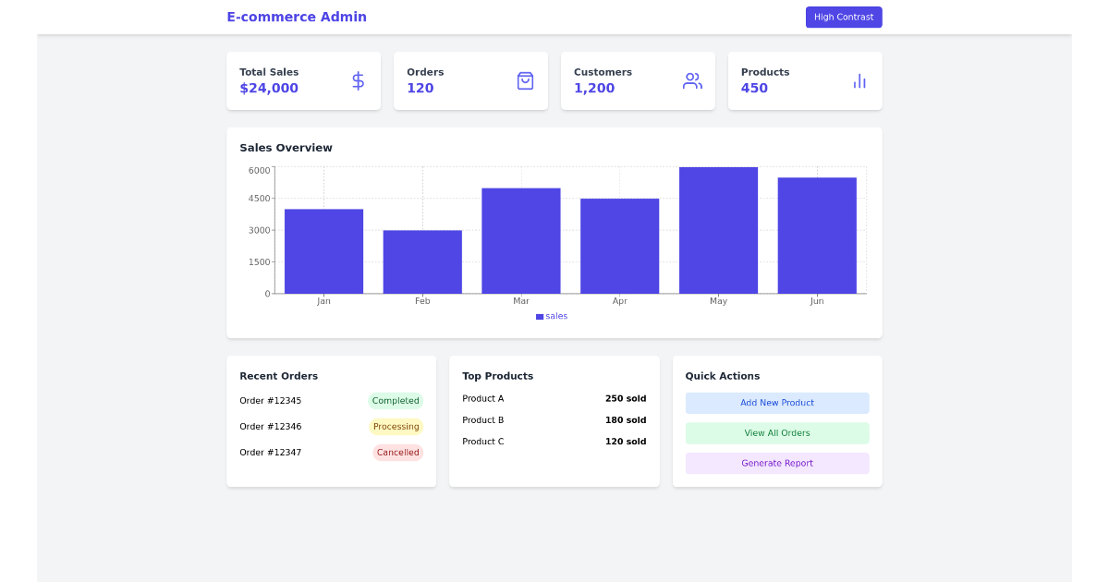The width and height of the screenshot is (1109, 582).
Task: Toggle High Contrast mode
Action: coord(843,17)
